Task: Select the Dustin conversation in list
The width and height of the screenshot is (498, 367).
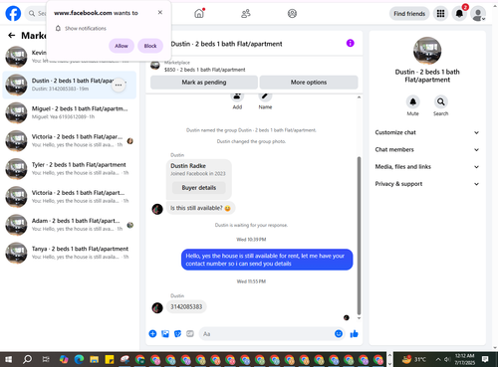Action: tap(70, 85)
